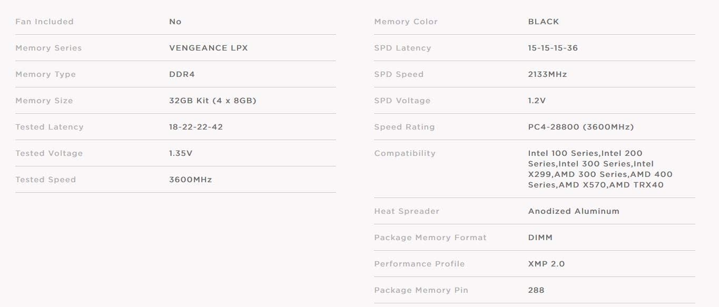Click the "2133MHz" SPD speed value

547,74
